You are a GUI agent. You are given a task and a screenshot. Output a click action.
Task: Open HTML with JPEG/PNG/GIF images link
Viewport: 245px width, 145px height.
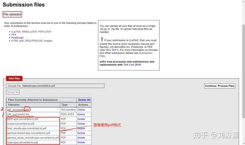click(32, 41)
